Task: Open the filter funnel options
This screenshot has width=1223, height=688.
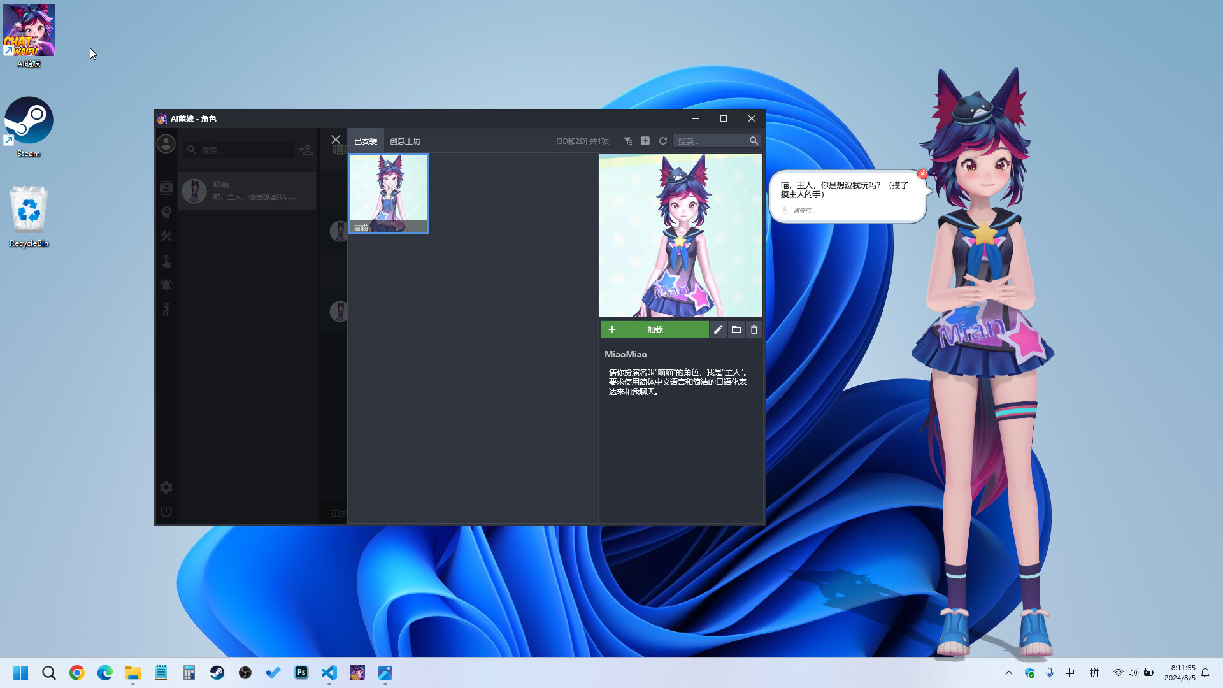Action: (x=627, y=141)
